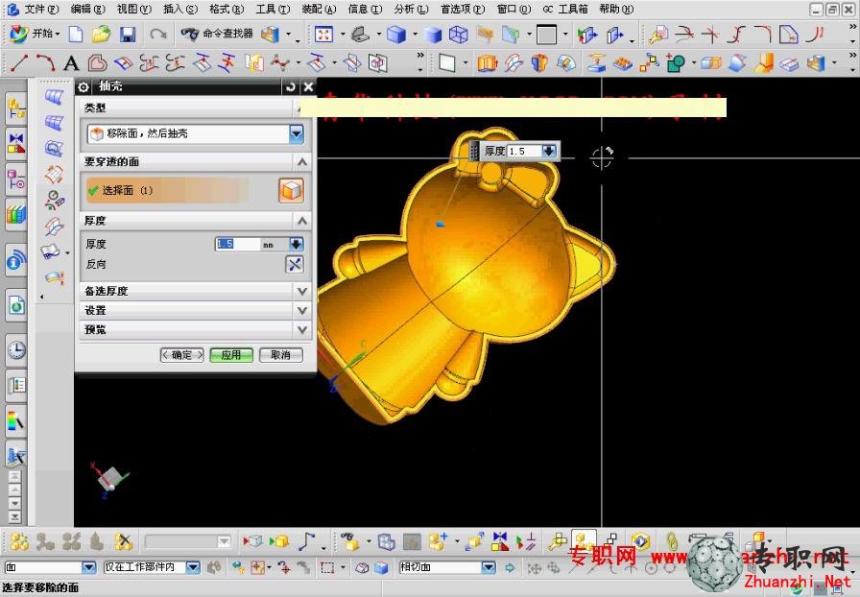Screen dimensions: 860x597
Task: Expand the 备选厚度 section
Action: pos(302,291)
